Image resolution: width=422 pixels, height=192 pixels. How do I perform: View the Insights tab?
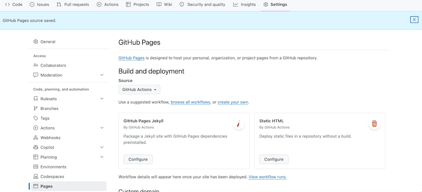click(x=244, y=4)
